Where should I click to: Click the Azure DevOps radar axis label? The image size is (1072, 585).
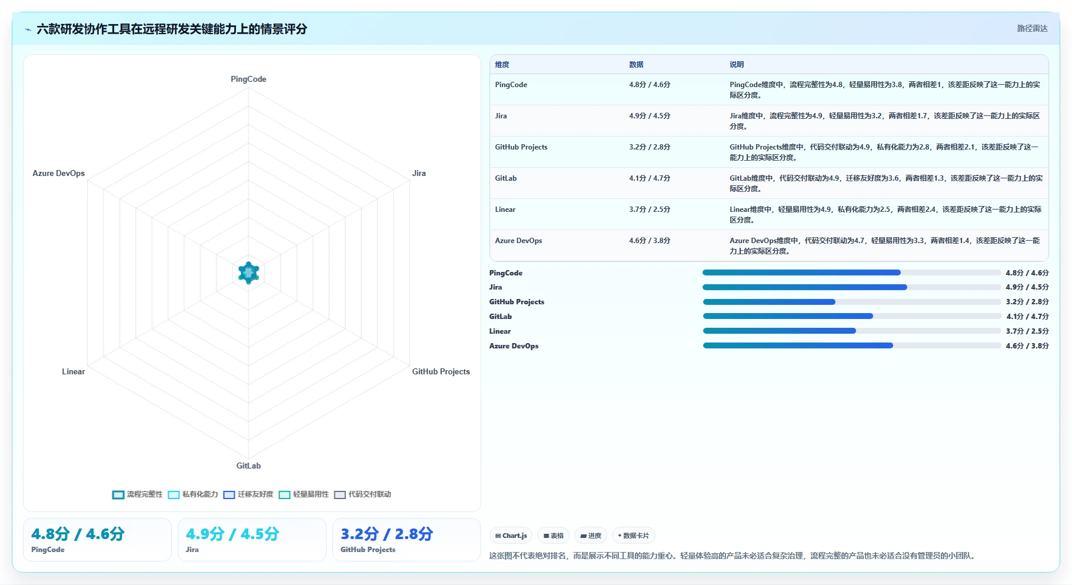(x=58, y=173)
